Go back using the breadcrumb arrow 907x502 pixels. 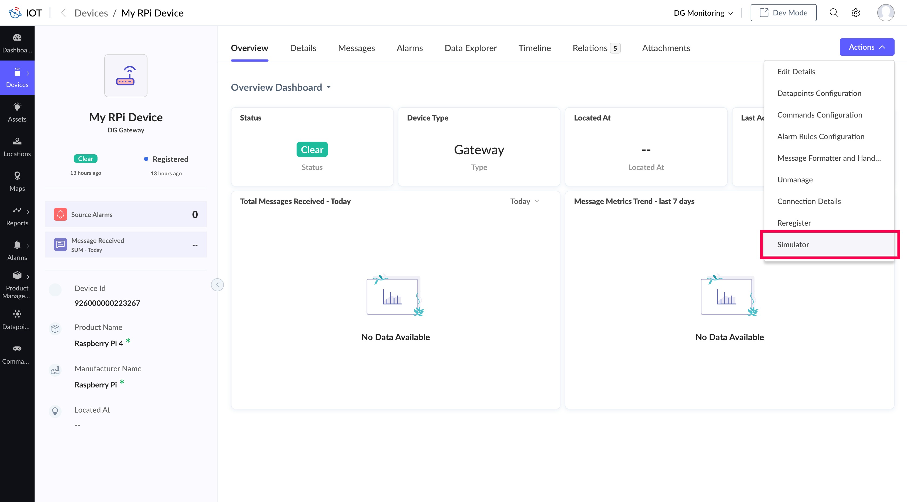[x=63, y=13]
